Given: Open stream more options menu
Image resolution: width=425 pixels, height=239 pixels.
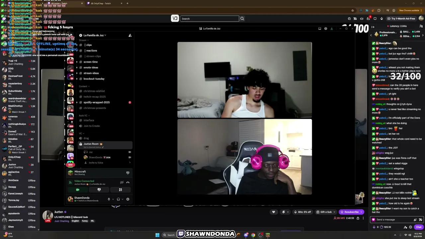Looking at the screenshot, I should pos(363,218).
